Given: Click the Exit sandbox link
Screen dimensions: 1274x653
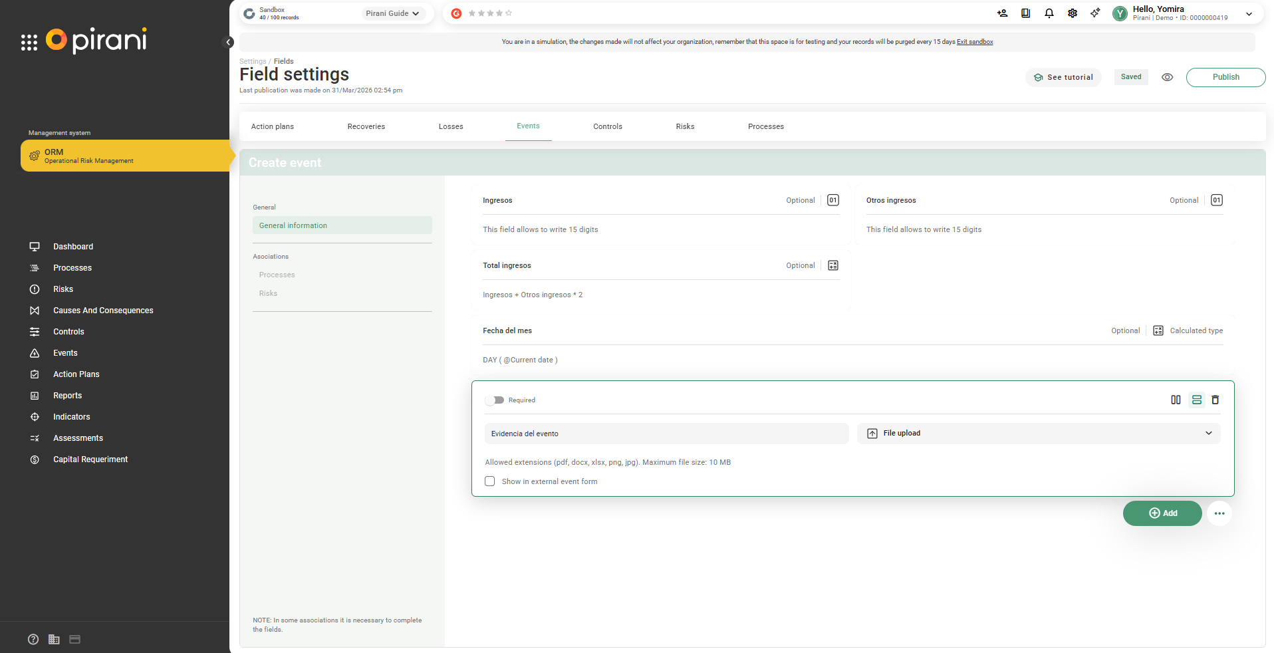Looking at the screenshot, I should [974, 42].
